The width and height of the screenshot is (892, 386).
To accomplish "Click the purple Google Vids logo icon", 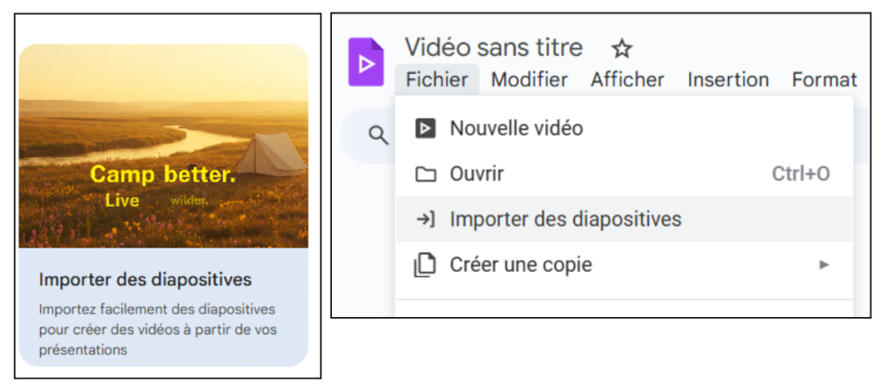I will click(x=366, y=62).
